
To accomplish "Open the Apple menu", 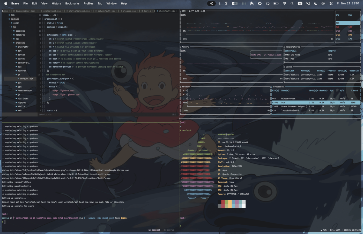I will point(5,3).
